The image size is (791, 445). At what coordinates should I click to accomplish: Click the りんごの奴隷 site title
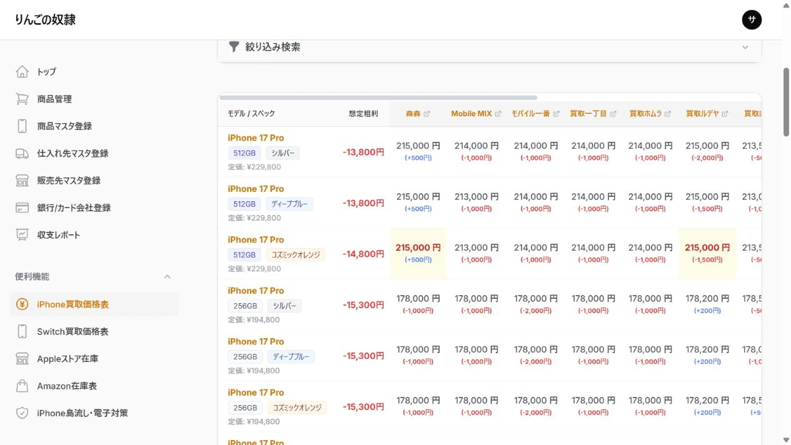click(45, 20)
